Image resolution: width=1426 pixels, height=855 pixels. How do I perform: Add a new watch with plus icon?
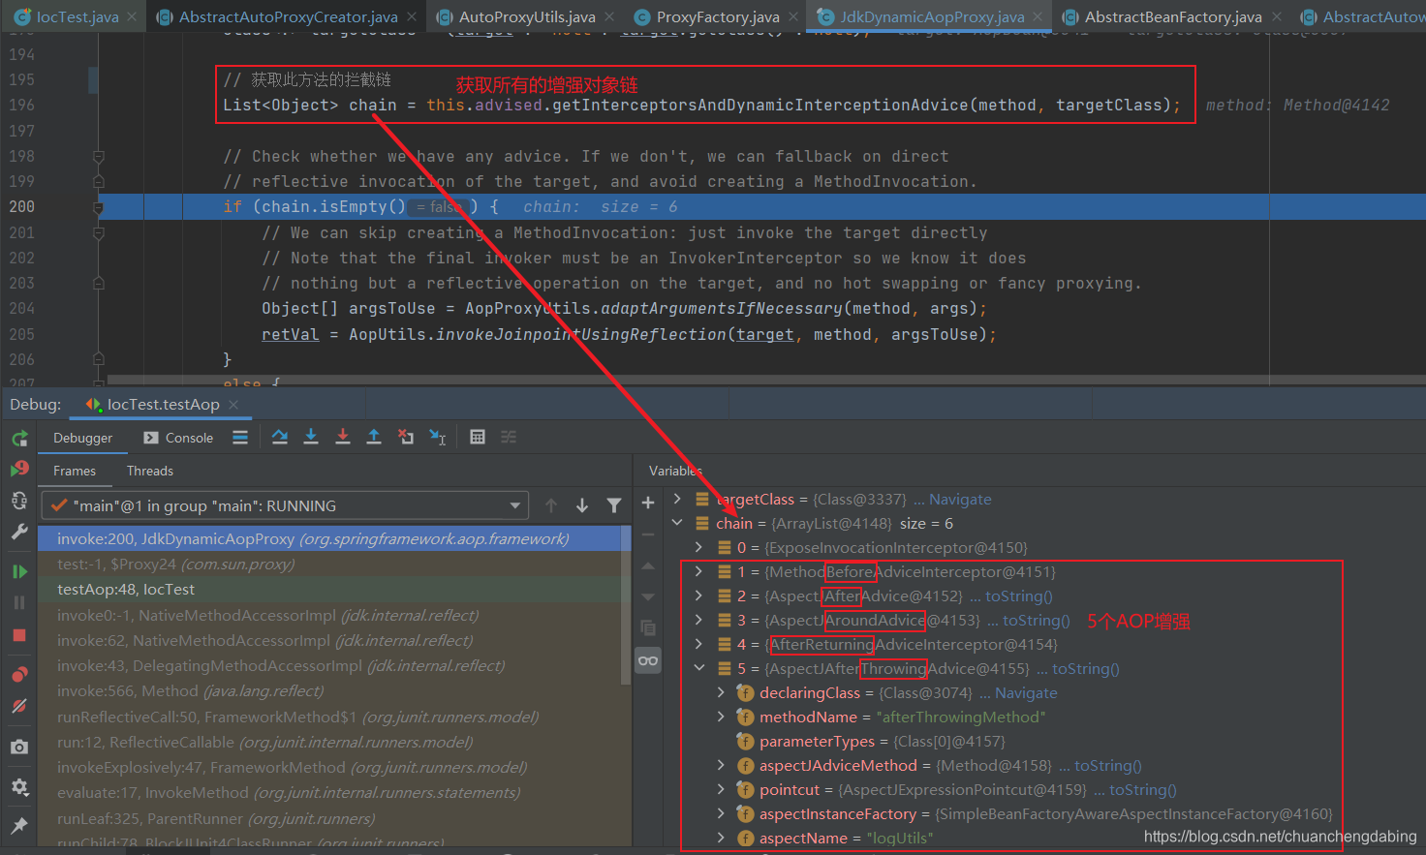[648, 503]
